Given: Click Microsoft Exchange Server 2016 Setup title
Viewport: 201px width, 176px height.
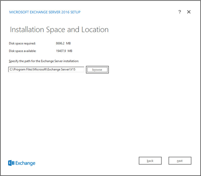Looking at the screenshot, I should point(45,12).
